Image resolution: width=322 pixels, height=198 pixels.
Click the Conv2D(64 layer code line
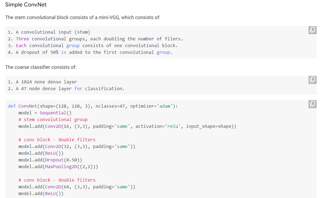pos(77,187)
